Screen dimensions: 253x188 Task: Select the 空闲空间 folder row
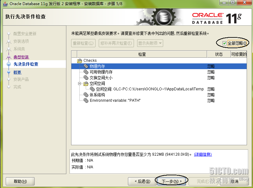point(159,83)
